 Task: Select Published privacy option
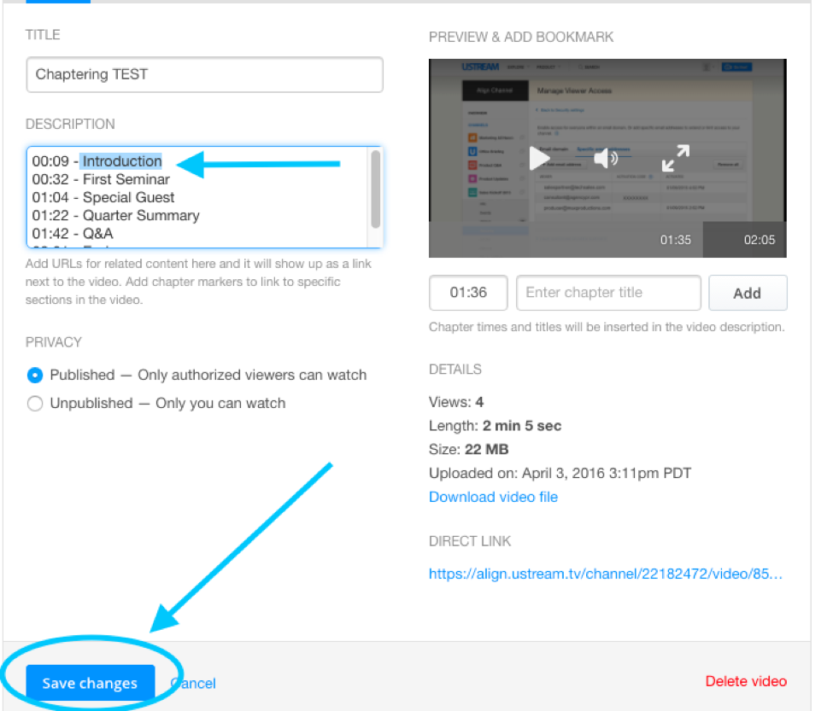tap(35, 376)
